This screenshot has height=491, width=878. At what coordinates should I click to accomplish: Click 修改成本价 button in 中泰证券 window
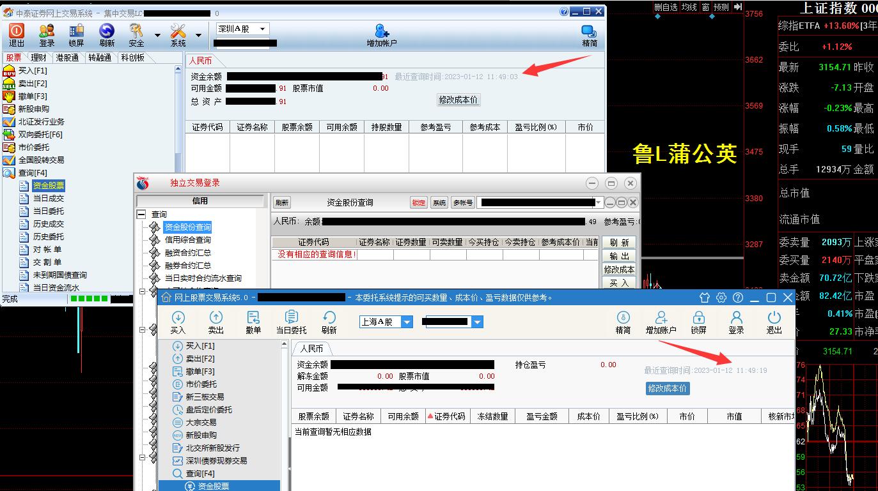click(458, 100)
